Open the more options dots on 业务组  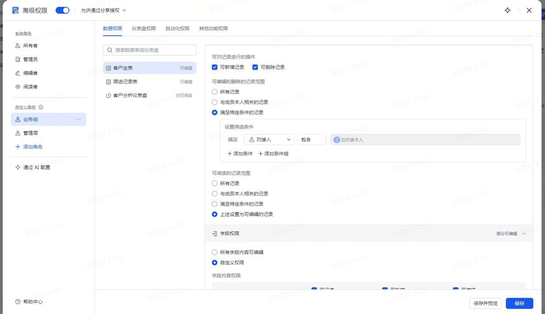pyautogui.click(x=78, y=119)
